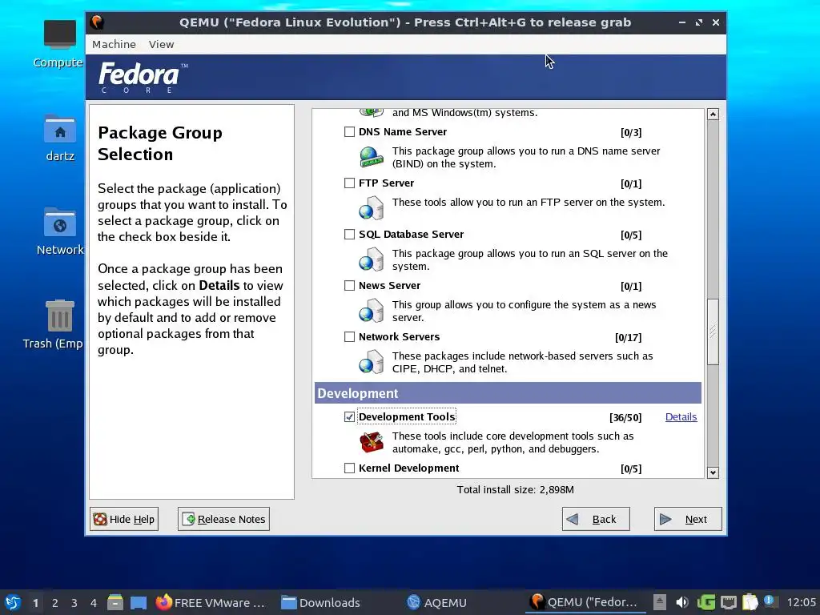Click the package list scrollbar thumb
Image resolution: width=820 pixels, height=615 pixels.
coord(713,332)
